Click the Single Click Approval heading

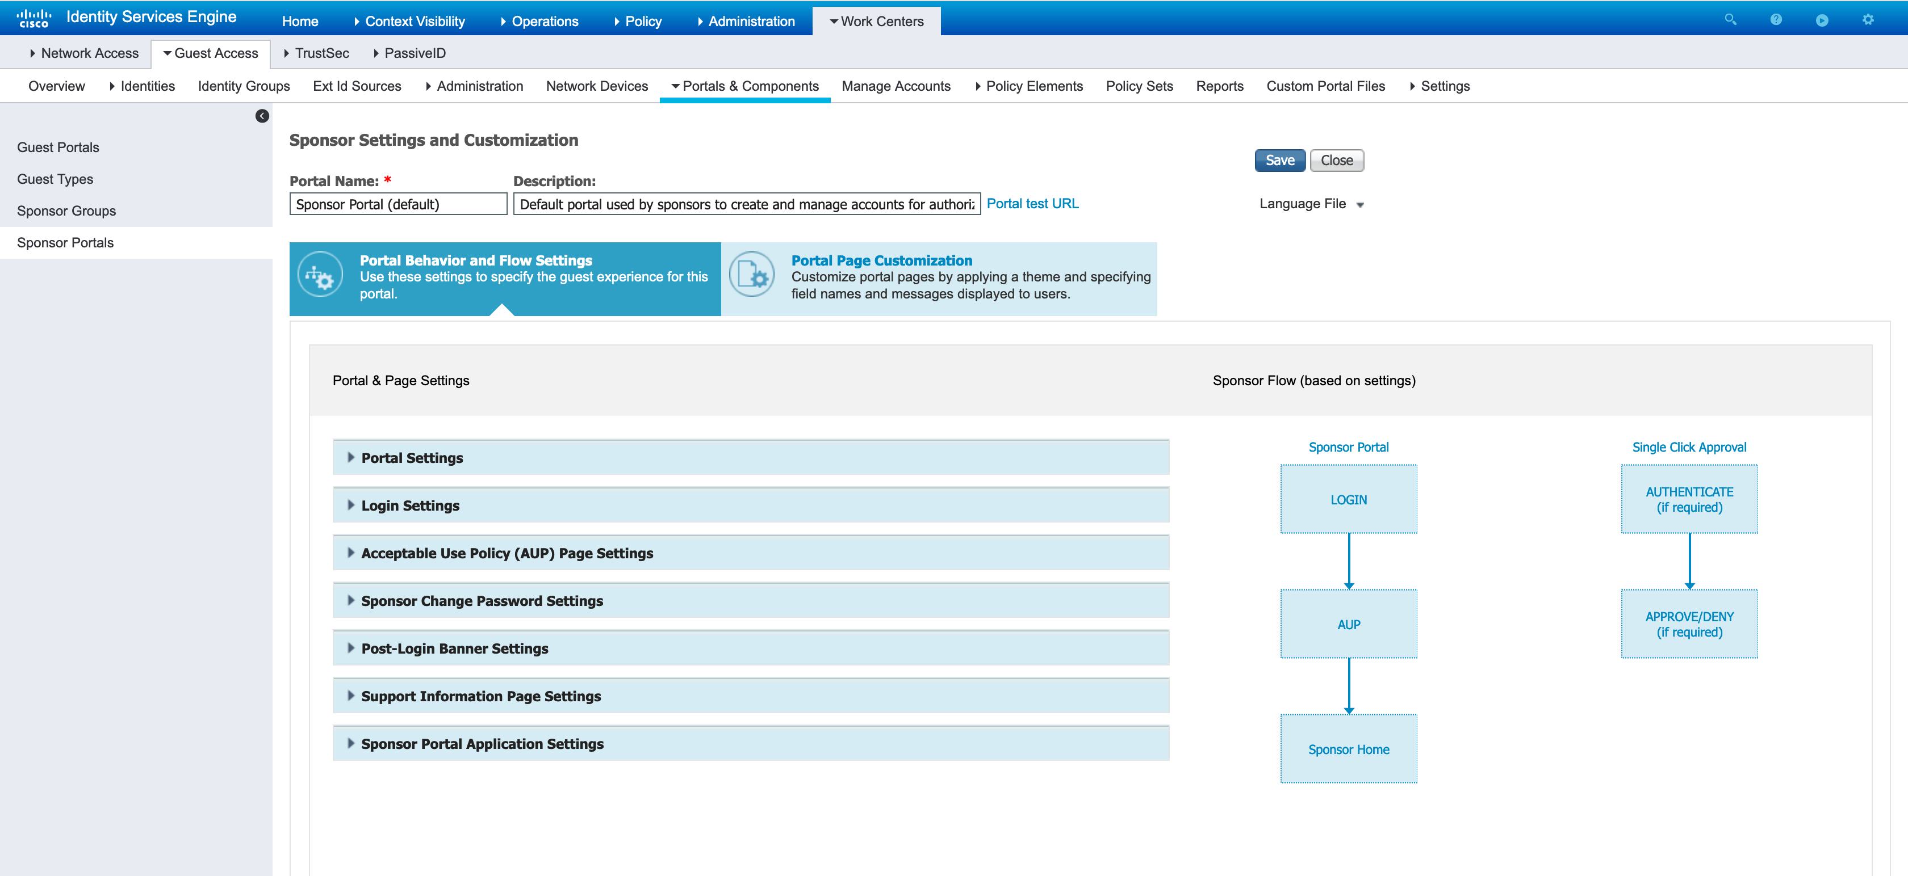coord(1689,447)
